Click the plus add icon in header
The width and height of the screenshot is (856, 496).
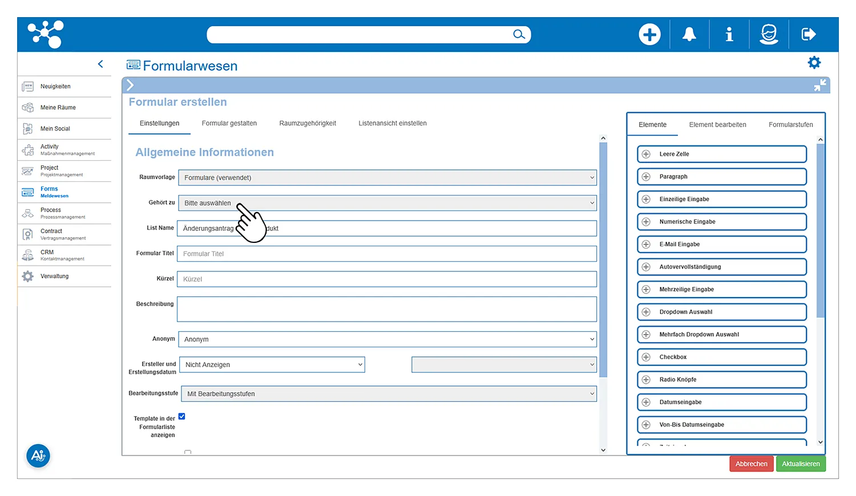tap(649, 35)
